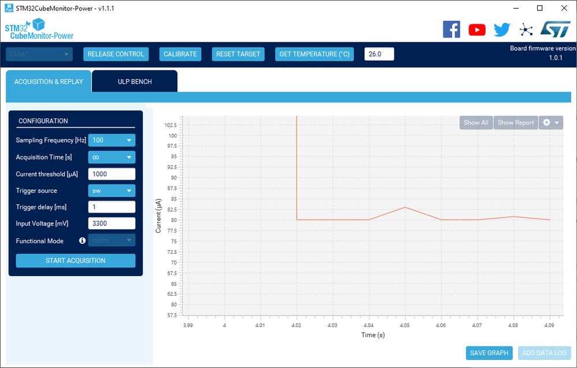Image resolution: width=577 pixels, height=368 pixels.
Task: Click the "Current (µA)" axis label
Action: tap(158, 216)
